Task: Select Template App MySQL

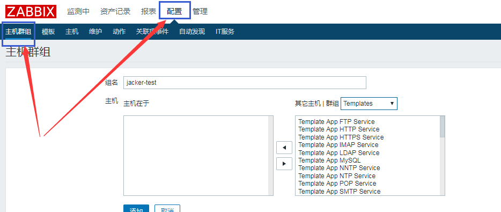Action: 329,160
